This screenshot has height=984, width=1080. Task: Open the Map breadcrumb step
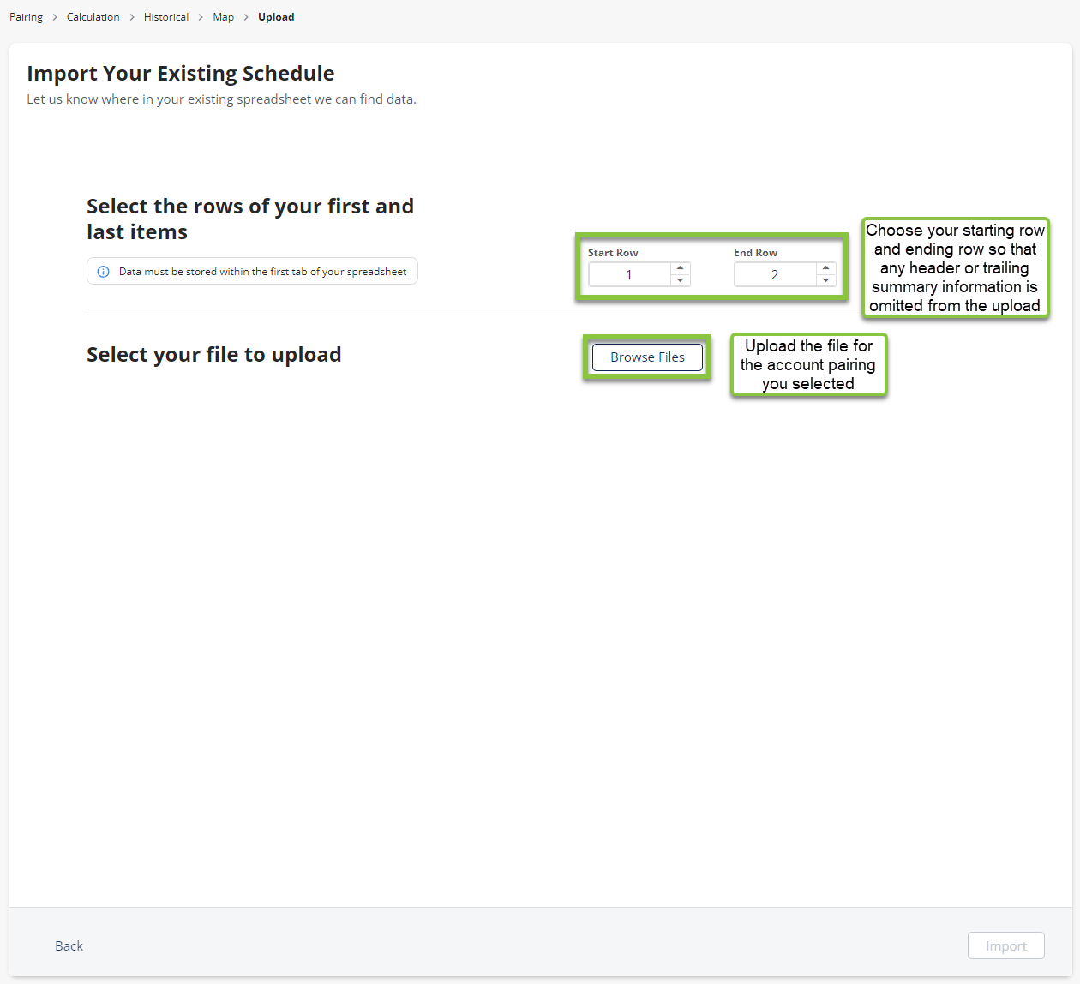click(223, 17)
